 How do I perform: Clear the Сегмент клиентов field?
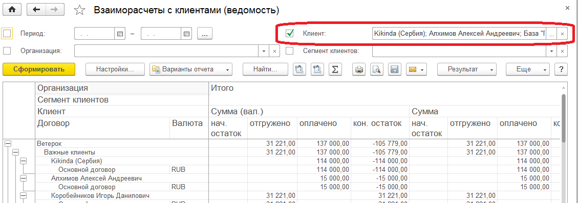click(562, 51)
